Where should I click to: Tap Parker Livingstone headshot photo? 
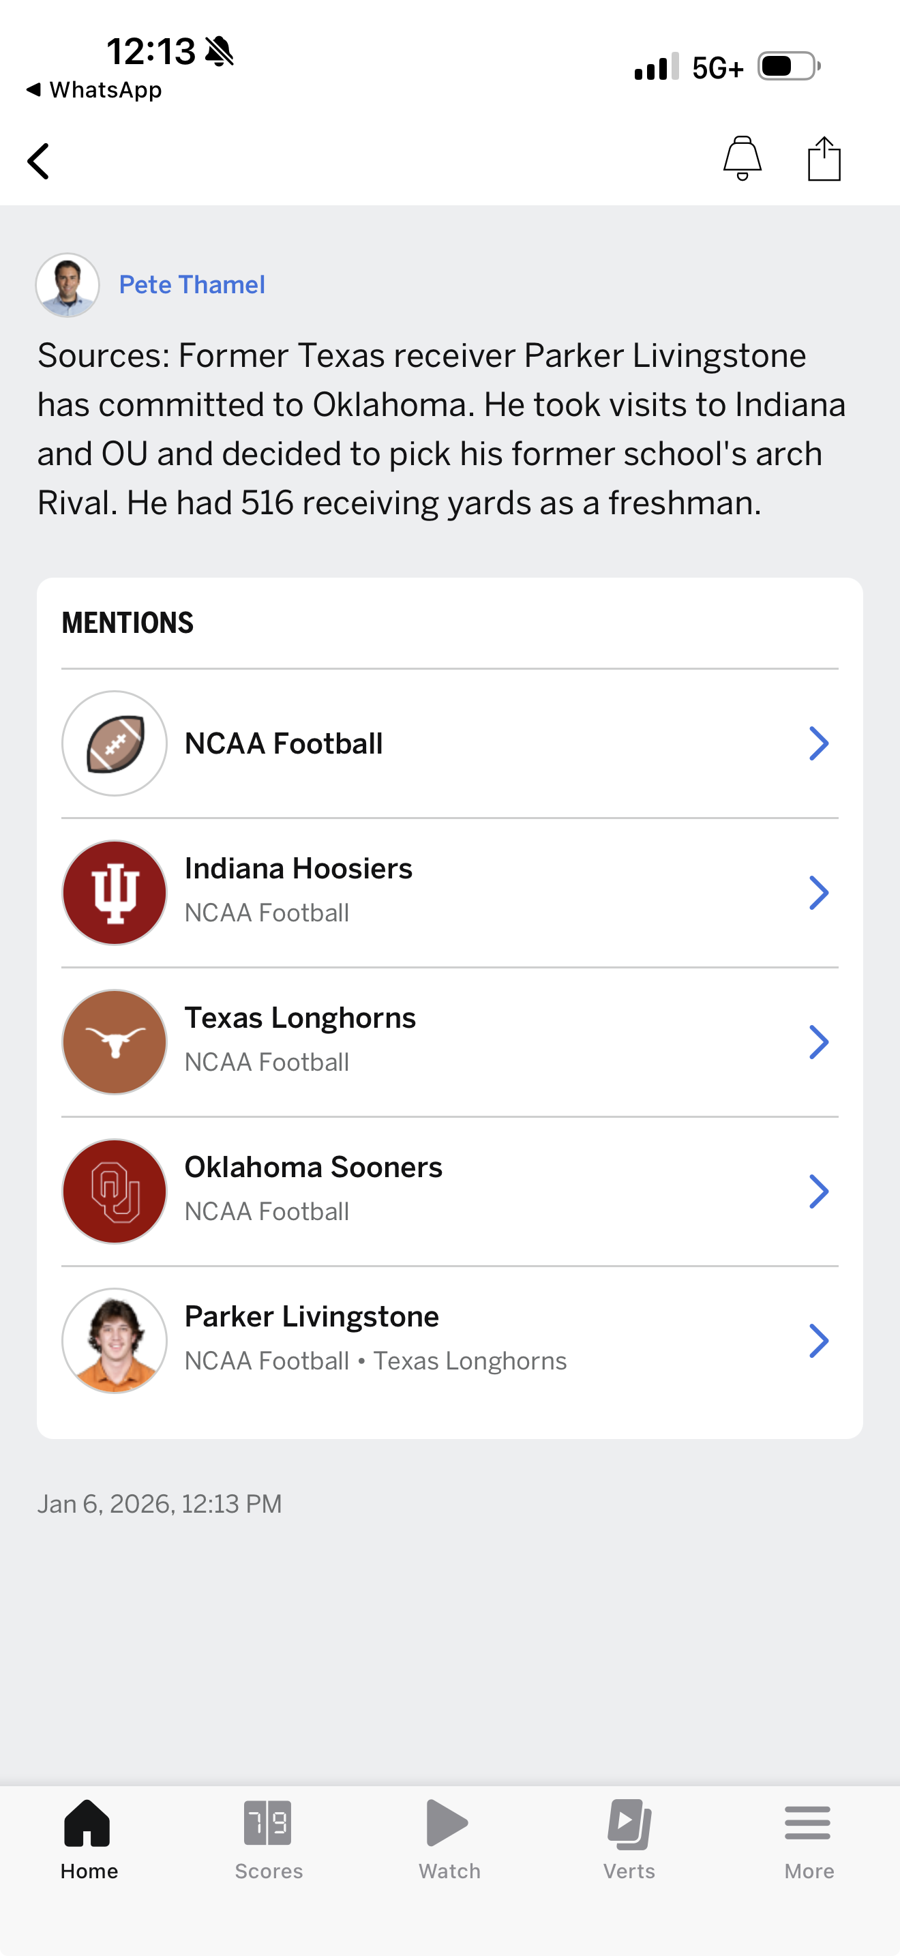[x=115, y=1340]
